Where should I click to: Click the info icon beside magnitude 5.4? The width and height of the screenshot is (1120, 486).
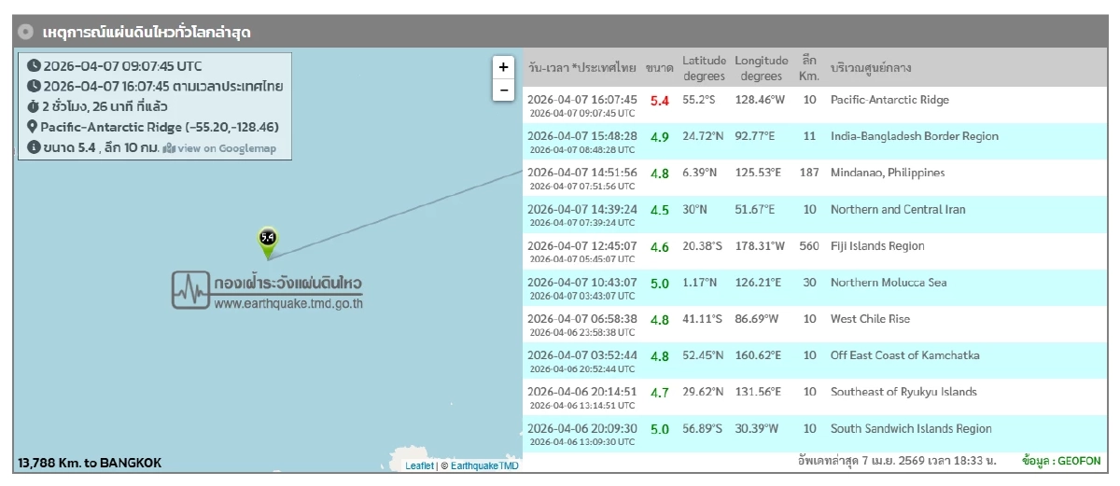[34, 147]
